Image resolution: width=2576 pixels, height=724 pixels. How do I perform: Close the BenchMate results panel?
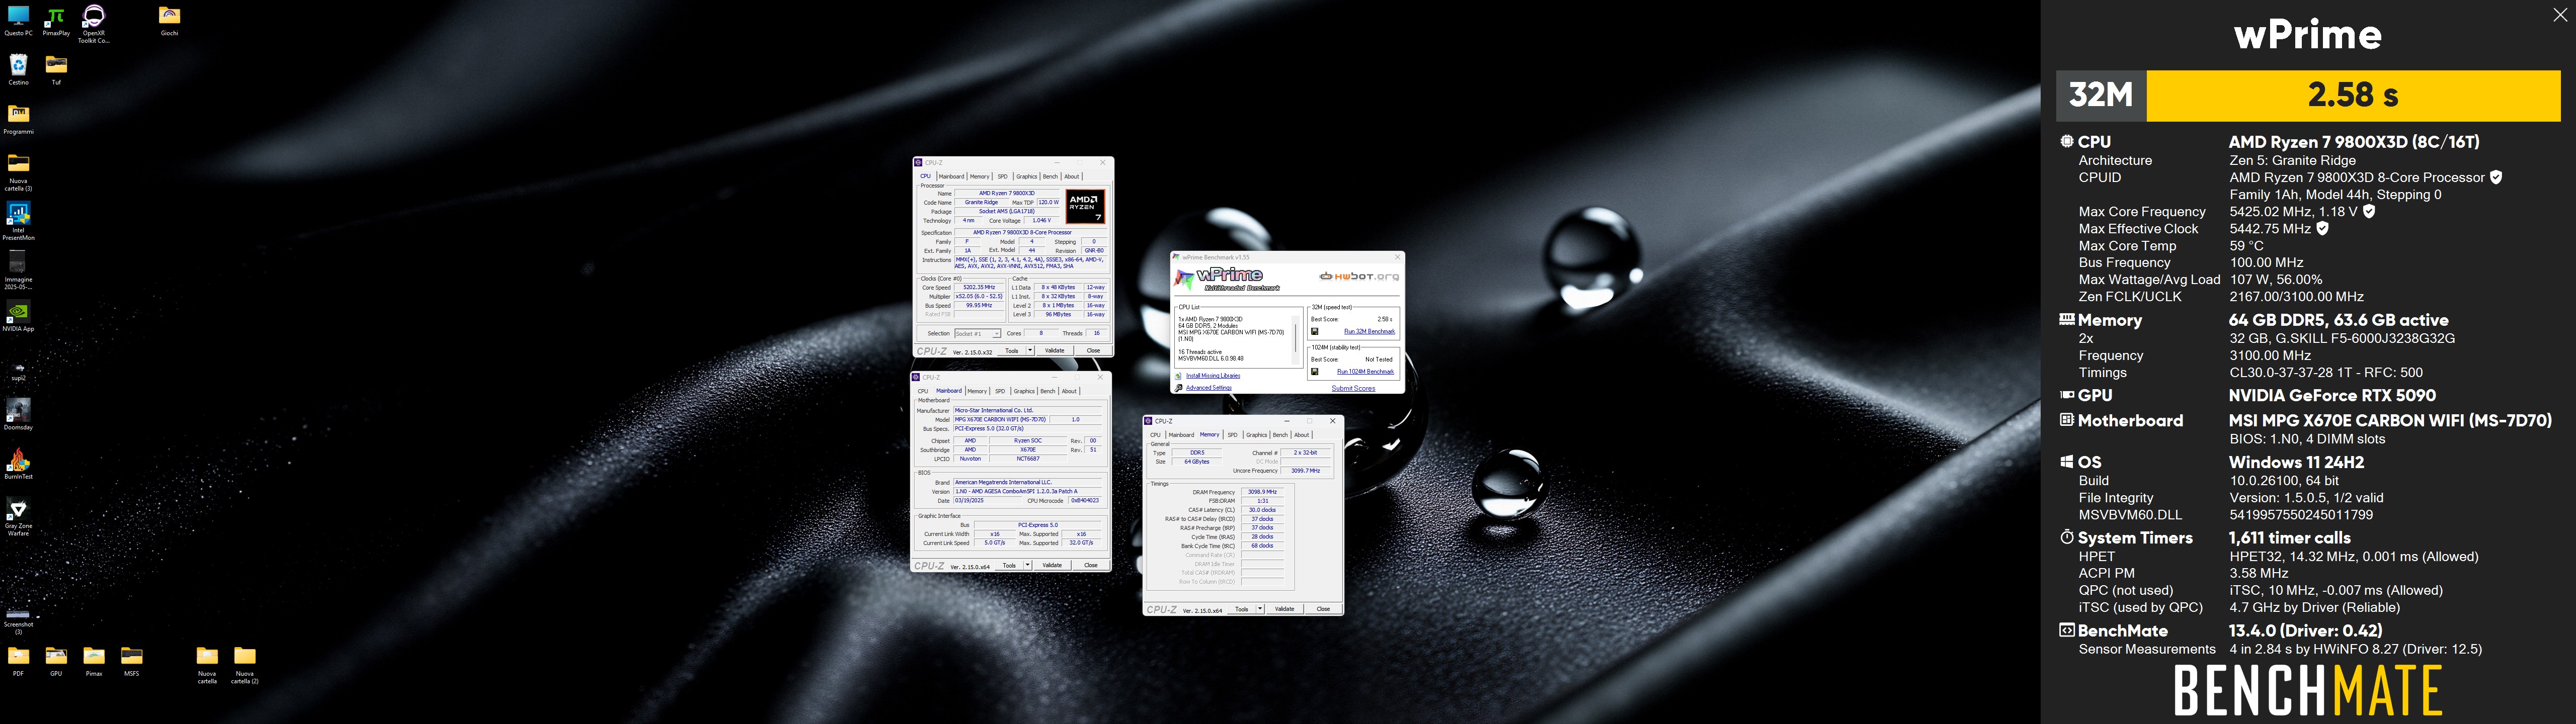pos(2559,15)
